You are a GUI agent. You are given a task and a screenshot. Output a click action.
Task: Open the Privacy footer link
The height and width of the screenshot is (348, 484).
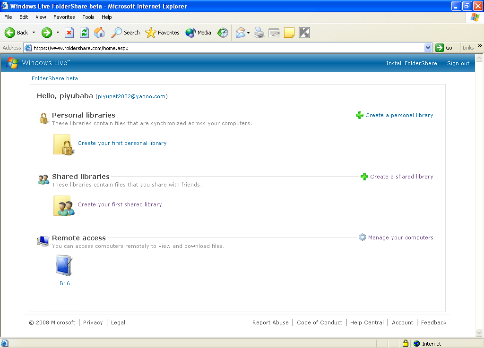point(93,323)
